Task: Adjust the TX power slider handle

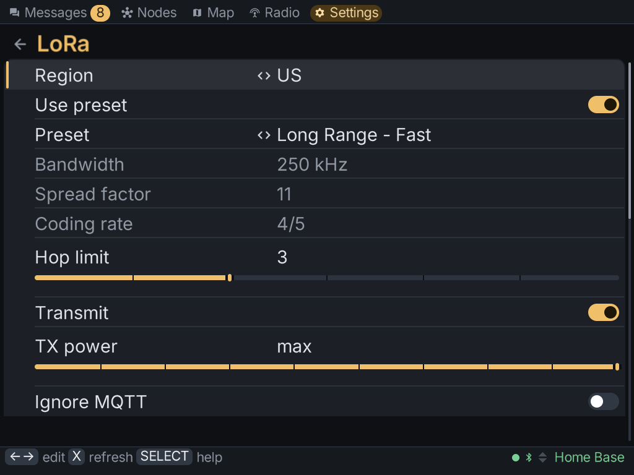Action: [x=617, y=367]
